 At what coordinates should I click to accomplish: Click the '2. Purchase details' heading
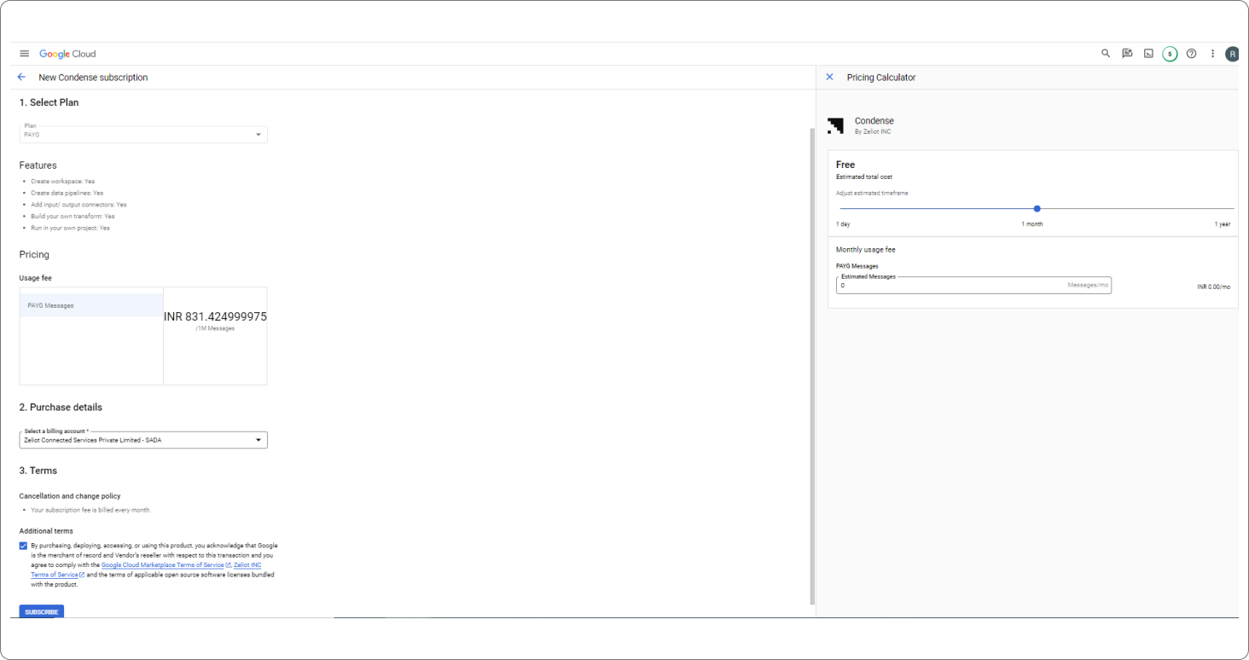pos(61,407)
